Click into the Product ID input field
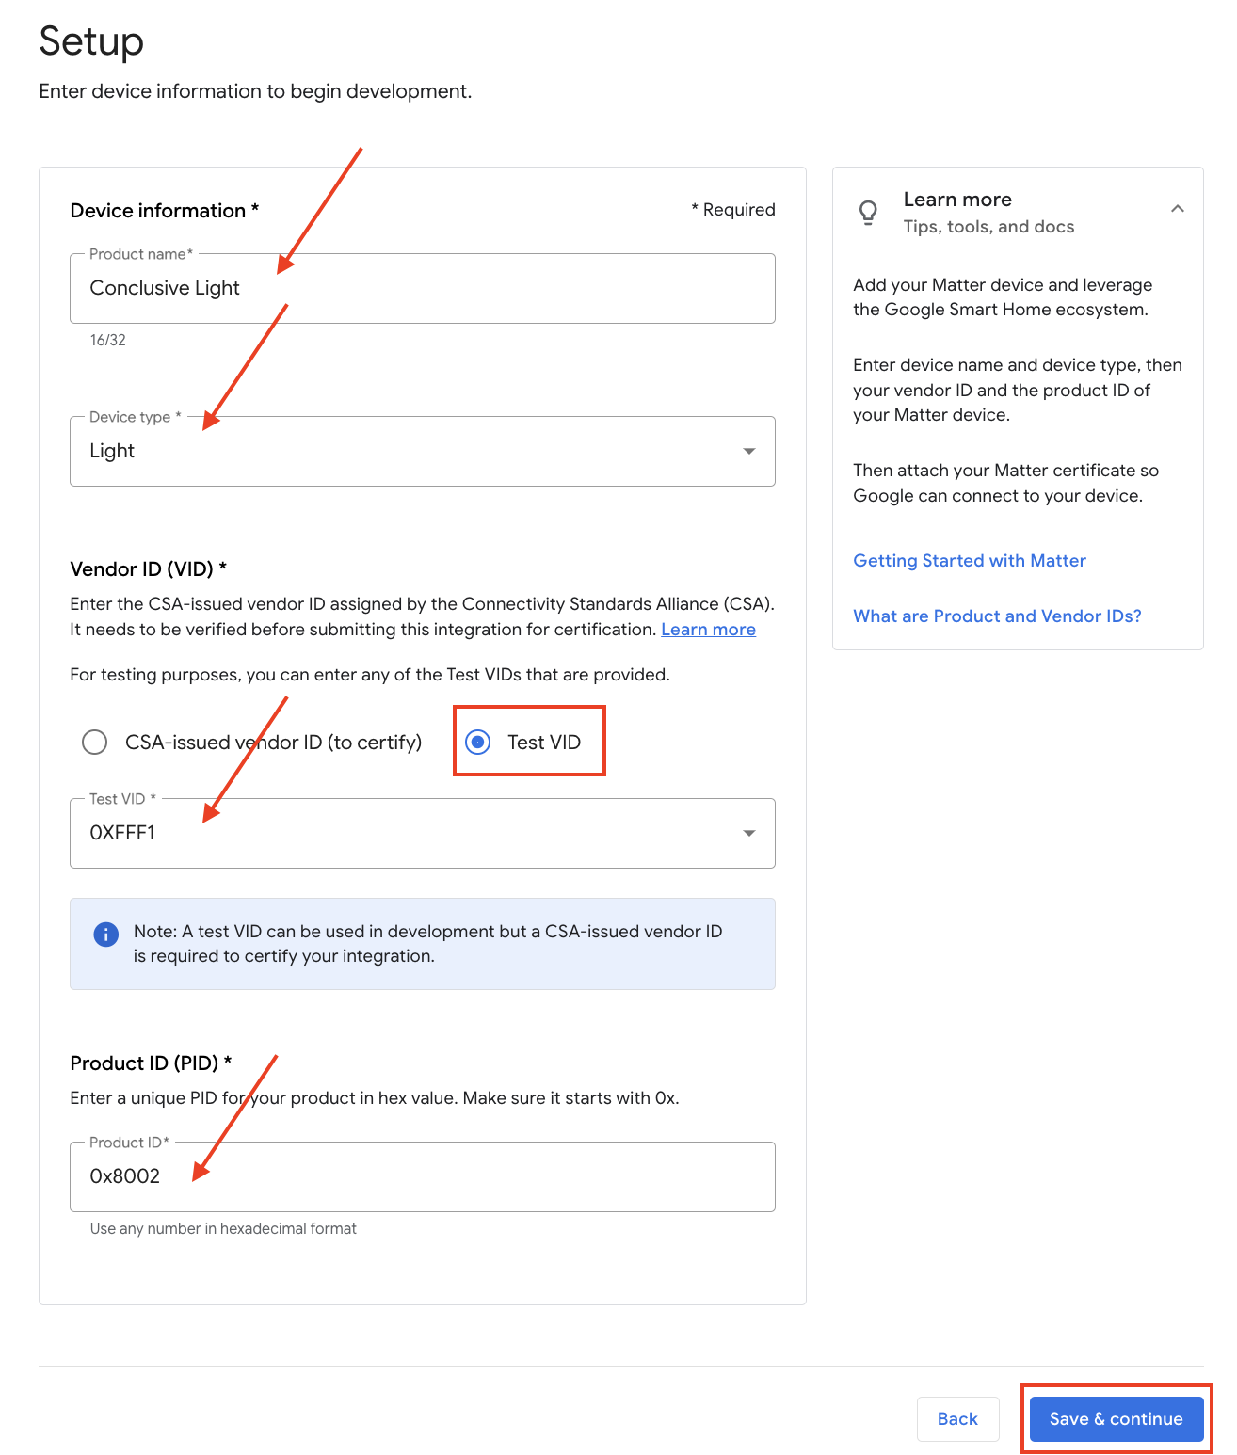The height and width of the screenshot is (1455, 1237). 423,1176
